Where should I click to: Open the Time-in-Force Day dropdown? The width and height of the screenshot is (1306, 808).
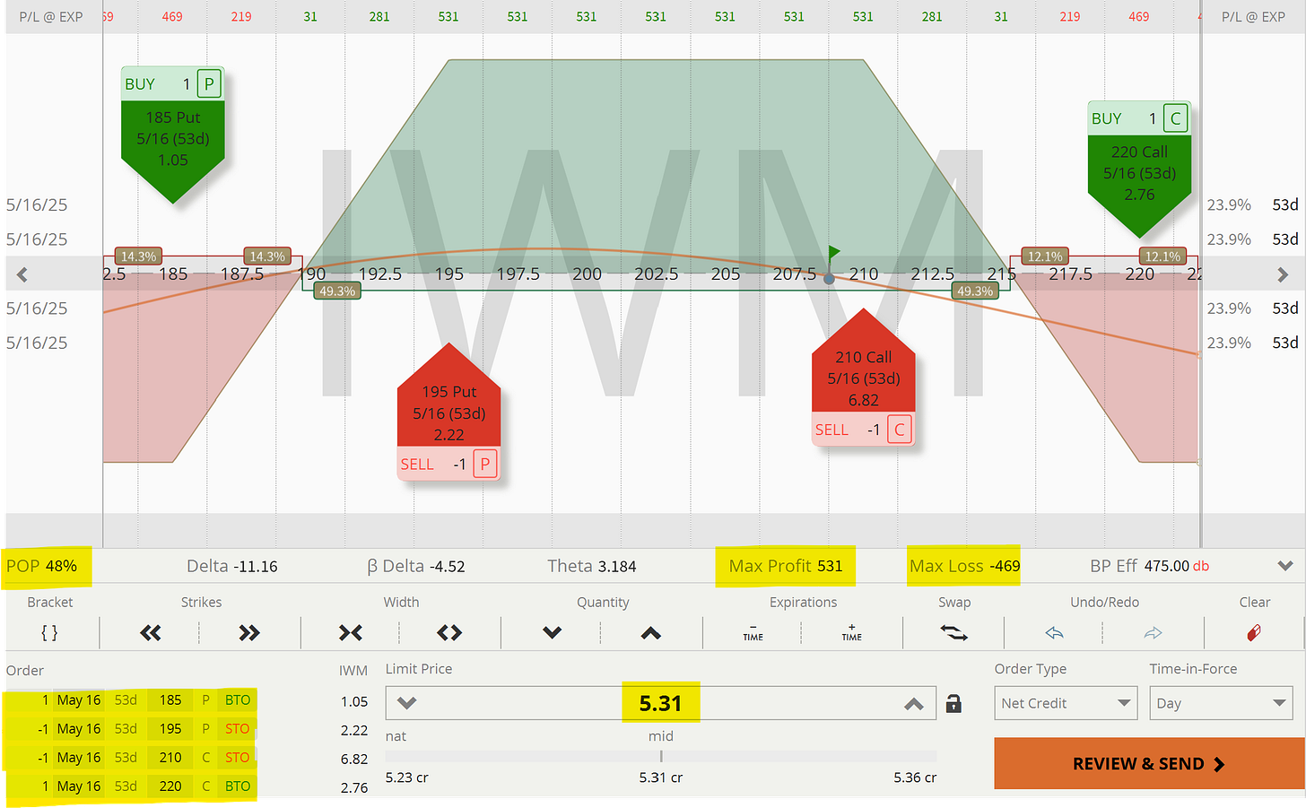click(x=1221, y=703)
